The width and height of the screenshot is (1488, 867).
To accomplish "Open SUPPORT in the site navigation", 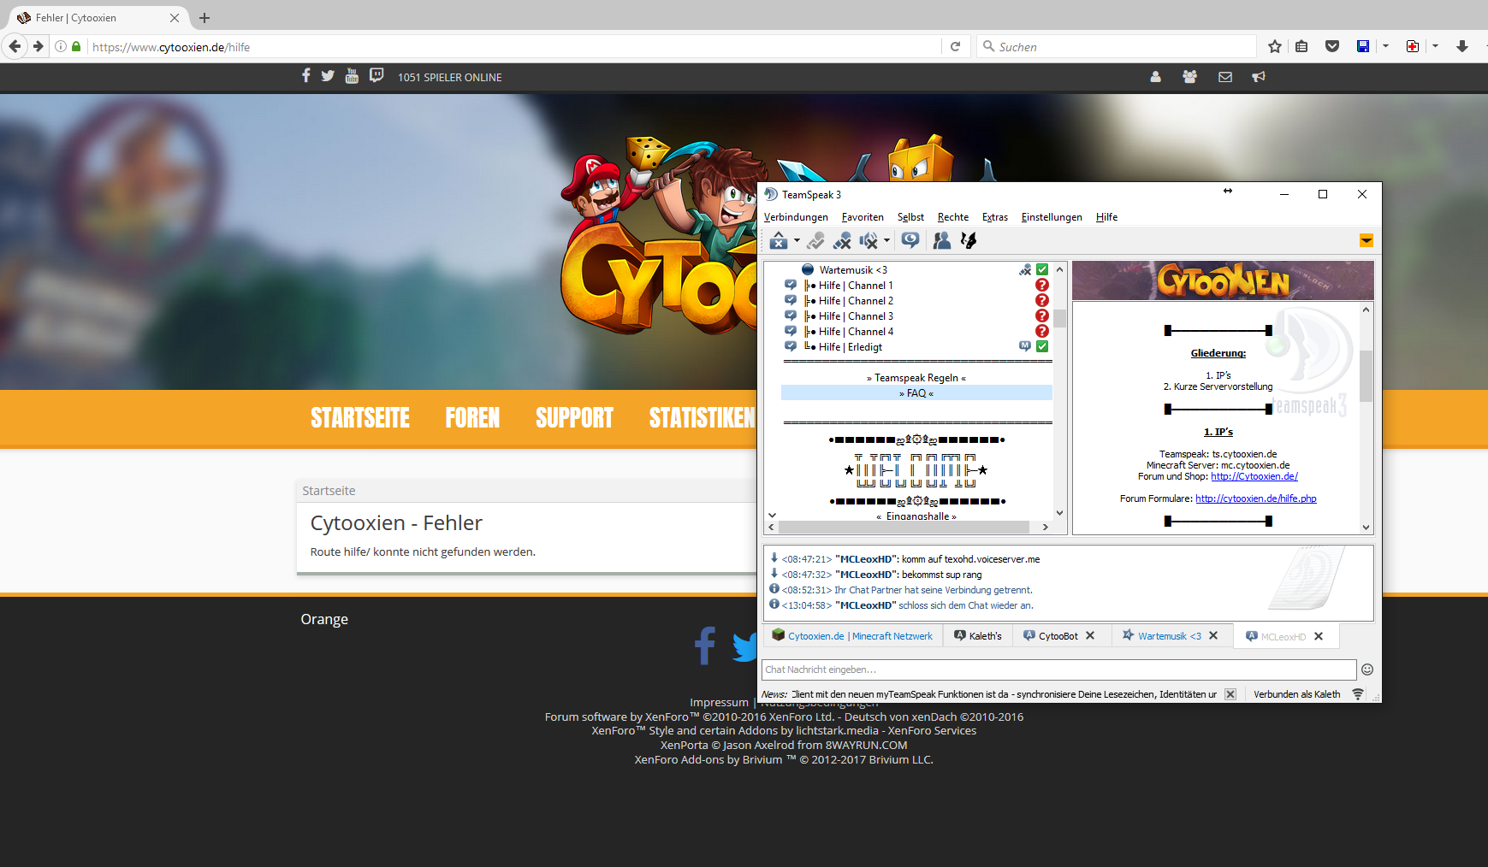I will click(x=574, y=417).
